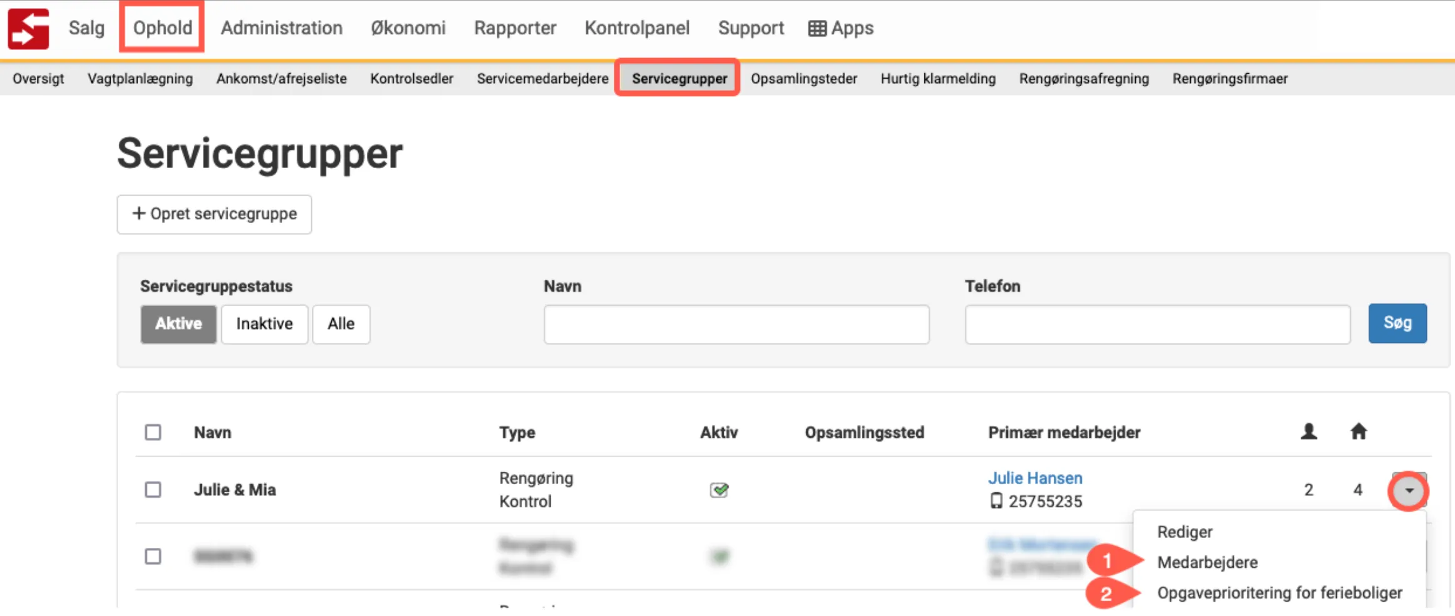Click the Kontrol type text for Julie & Mia
This screenshot has width=1455, height=616.
525,502
